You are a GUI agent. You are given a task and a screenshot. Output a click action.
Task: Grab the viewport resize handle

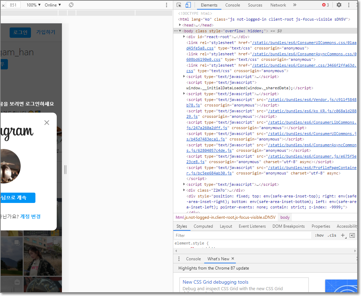(65, 170)
